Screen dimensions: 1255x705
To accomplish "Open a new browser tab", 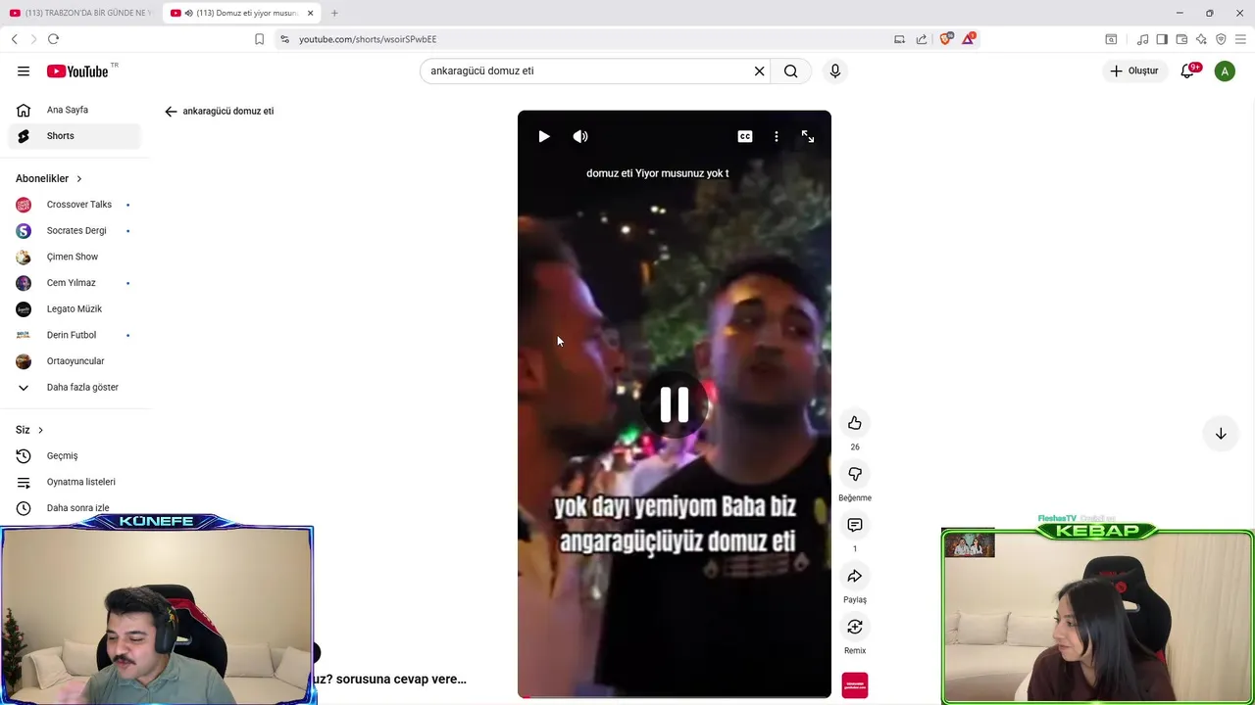I will pyautogui.click(x=334, y=13).
